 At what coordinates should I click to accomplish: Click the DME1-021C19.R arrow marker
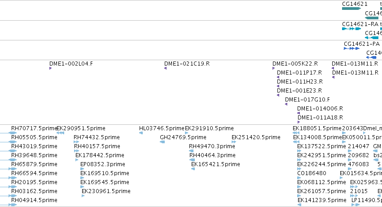pyautogui.click(x=166, y=68)
